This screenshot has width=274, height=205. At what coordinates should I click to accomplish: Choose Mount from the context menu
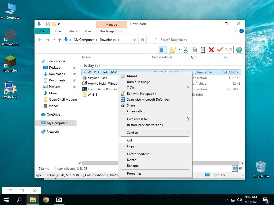pyautogui.click(x=155, y=76)
